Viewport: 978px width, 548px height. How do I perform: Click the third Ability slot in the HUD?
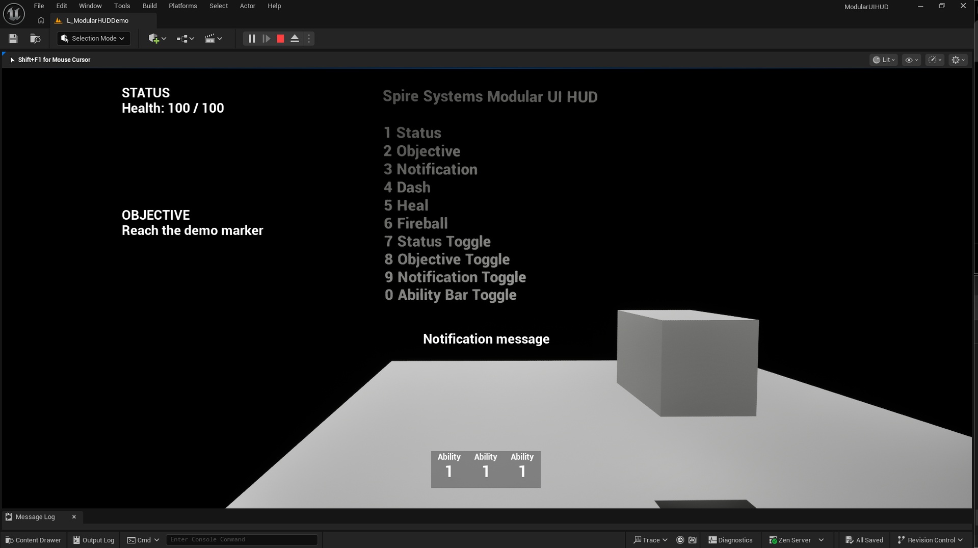point(522,469)
